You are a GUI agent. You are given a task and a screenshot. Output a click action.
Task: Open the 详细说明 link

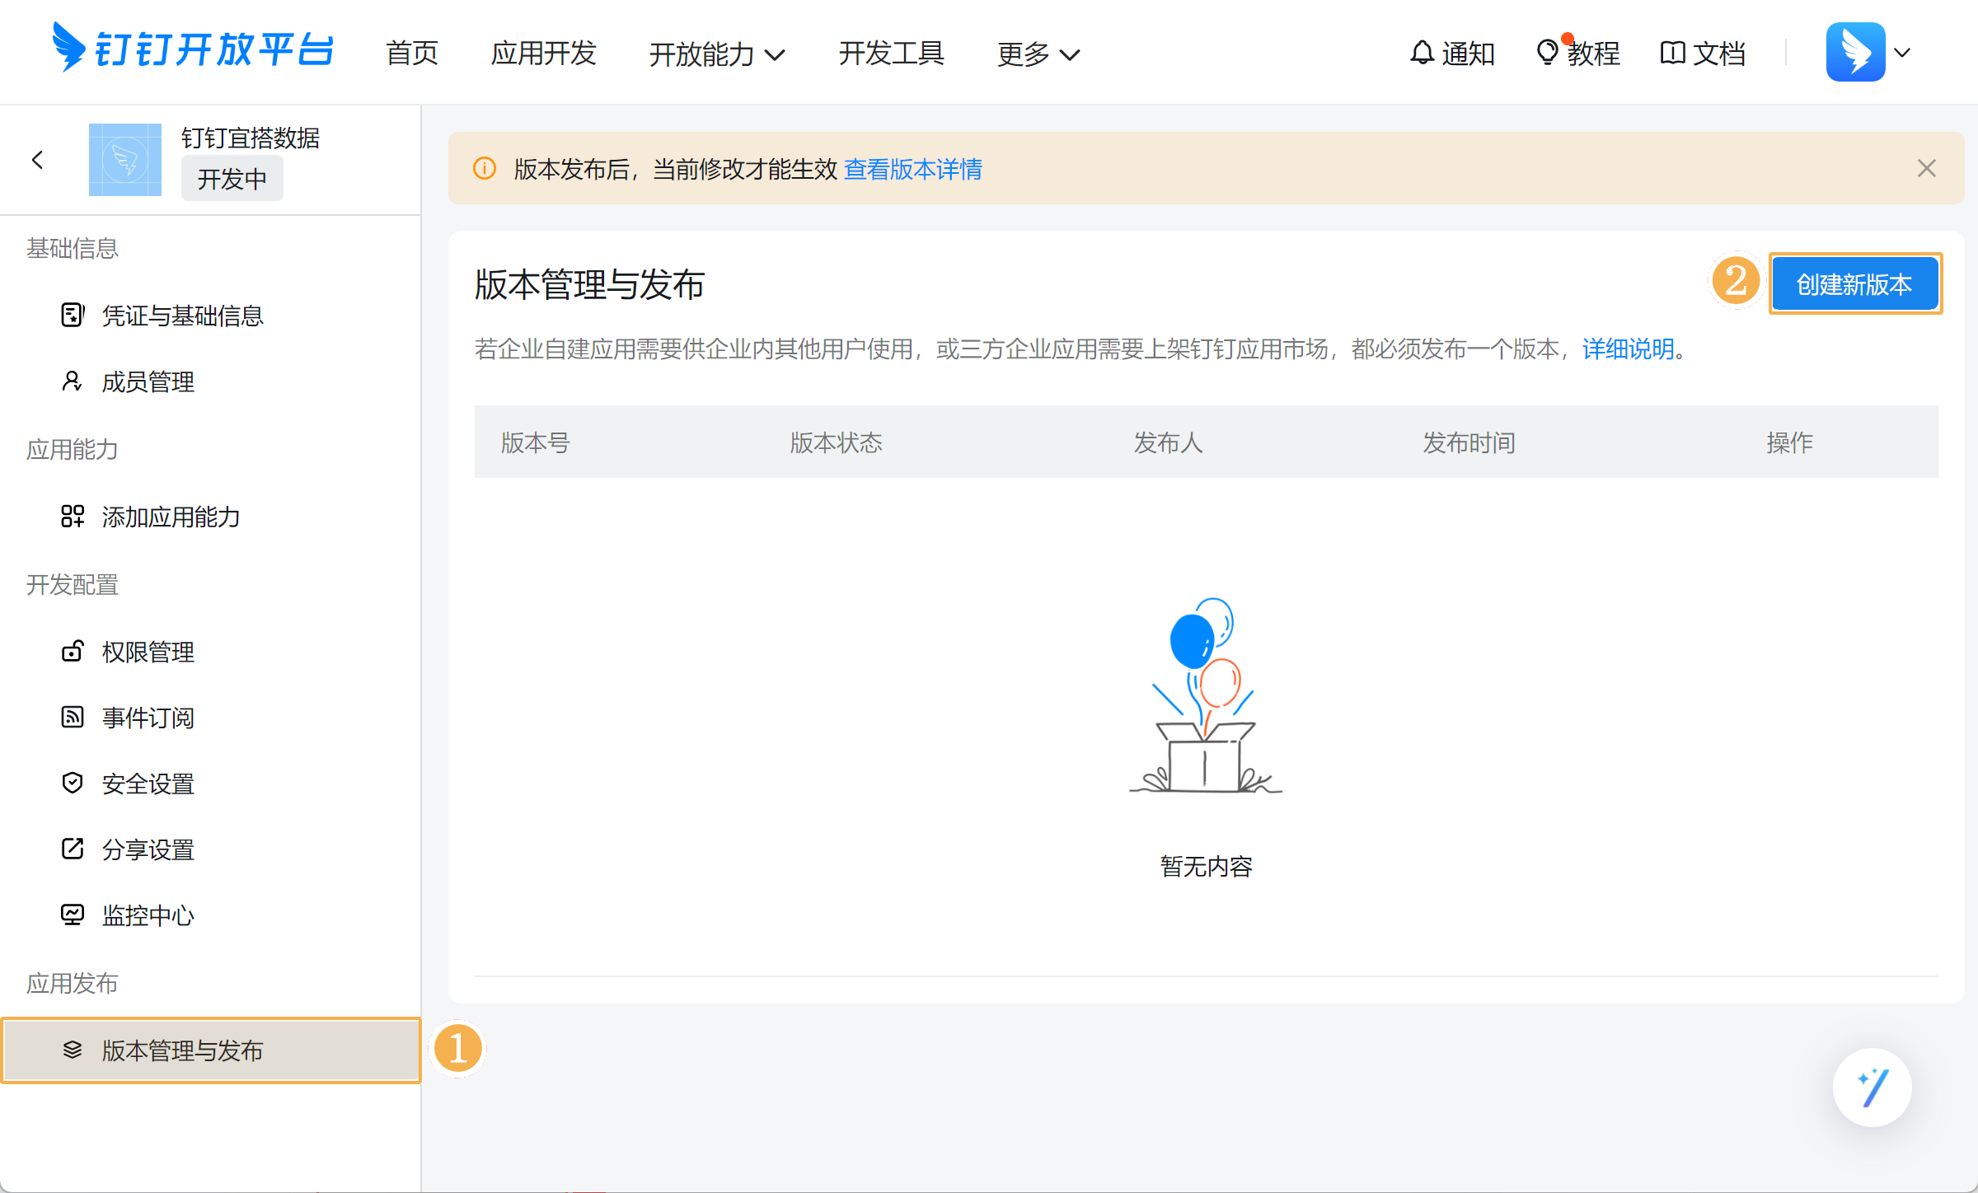tap(1628, 349)
